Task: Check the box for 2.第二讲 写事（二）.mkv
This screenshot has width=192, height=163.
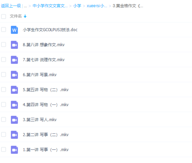Action: [x=4, y=134]
